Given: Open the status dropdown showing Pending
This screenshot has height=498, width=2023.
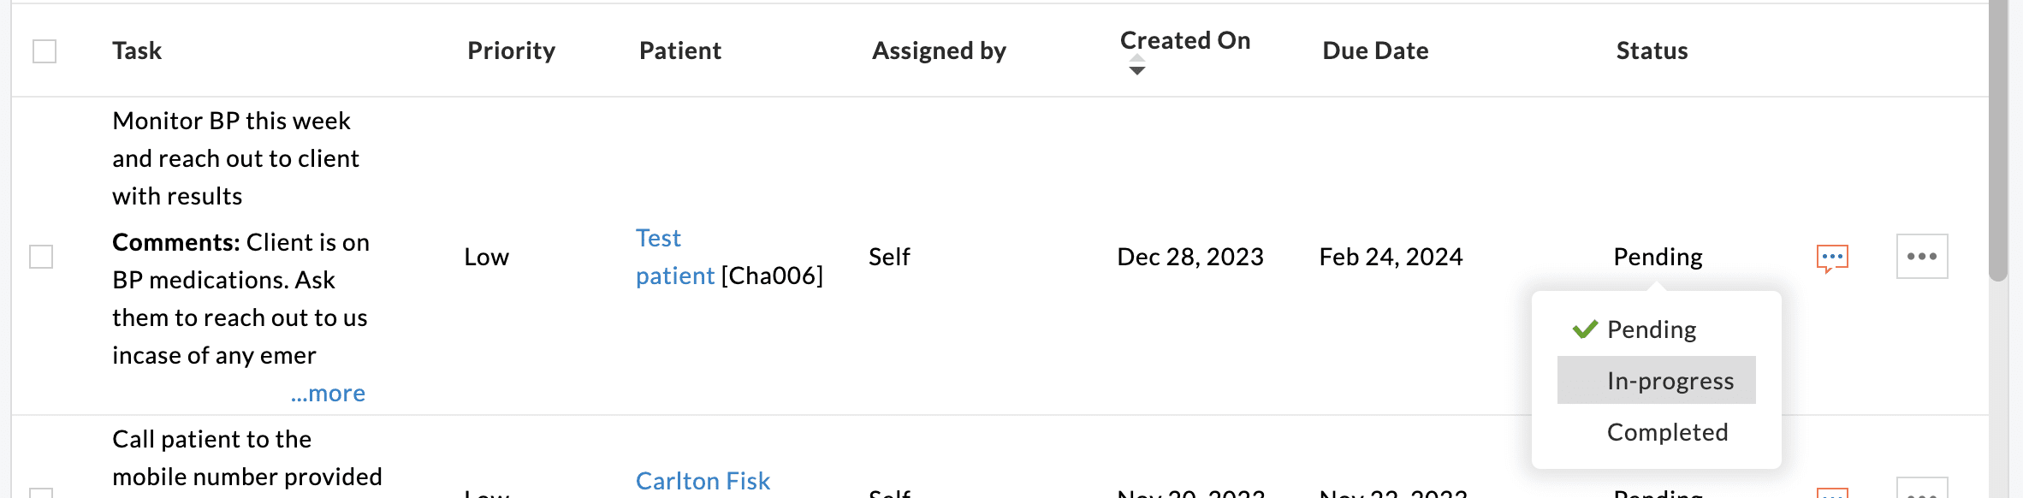Looking at the screenshot, I should pos(1656,256).
